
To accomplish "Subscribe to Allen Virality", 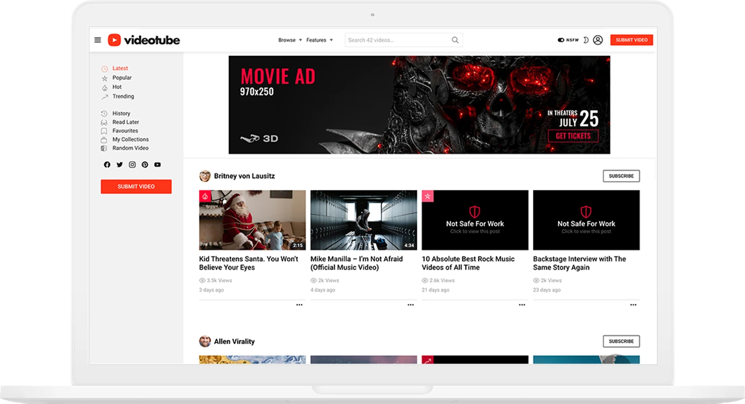I will (x=621, y=341).
